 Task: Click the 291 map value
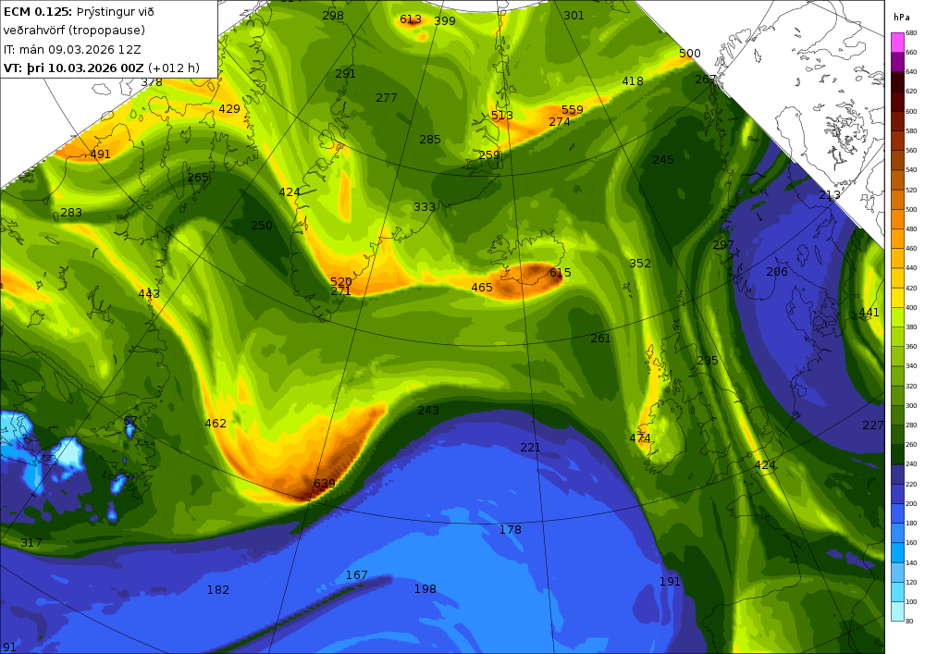click(x=345, y=74)
